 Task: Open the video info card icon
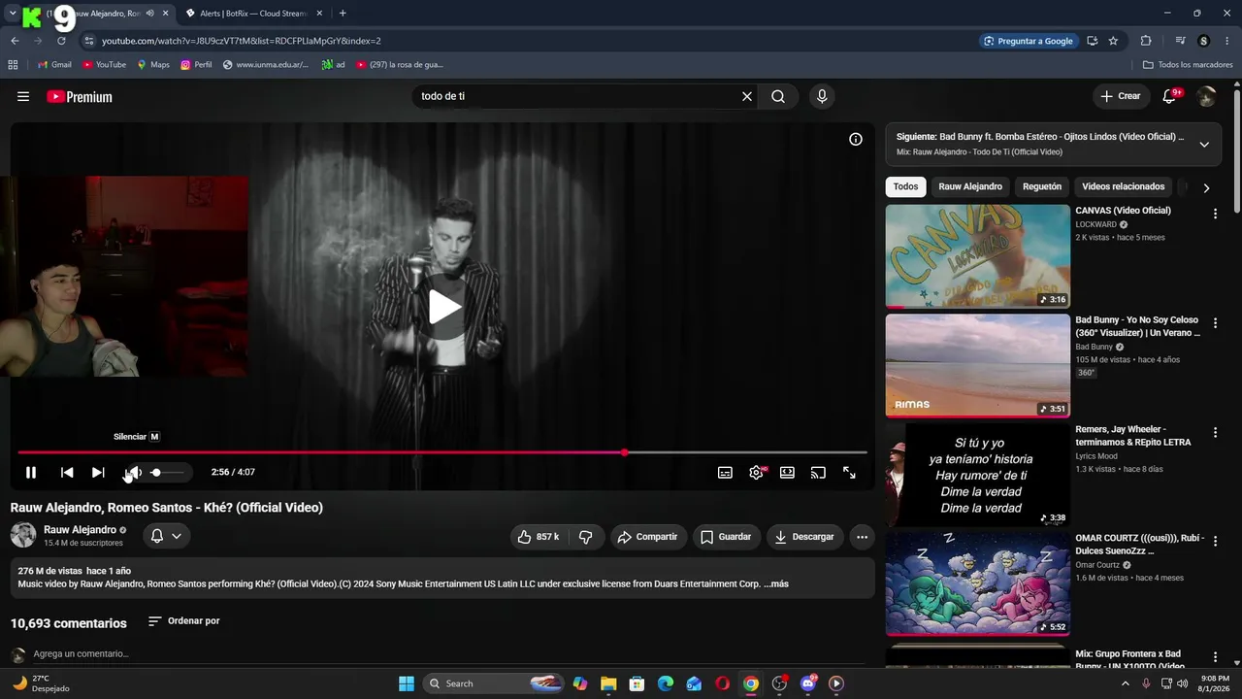856,139
